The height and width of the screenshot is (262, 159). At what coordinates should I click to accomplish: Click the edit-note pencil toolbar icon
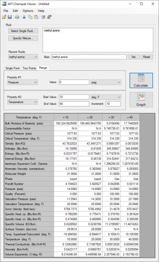point(43,17)
